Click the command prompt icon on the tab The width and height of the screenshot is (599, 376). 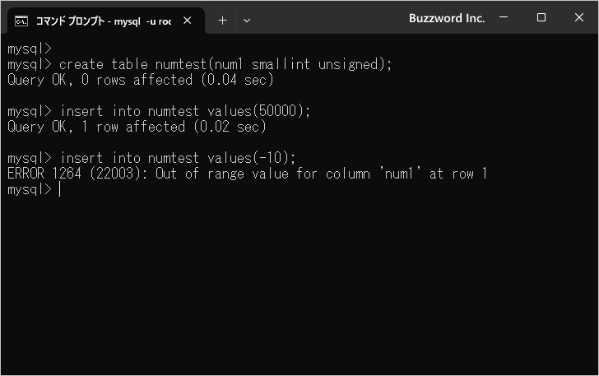[21, 21]
